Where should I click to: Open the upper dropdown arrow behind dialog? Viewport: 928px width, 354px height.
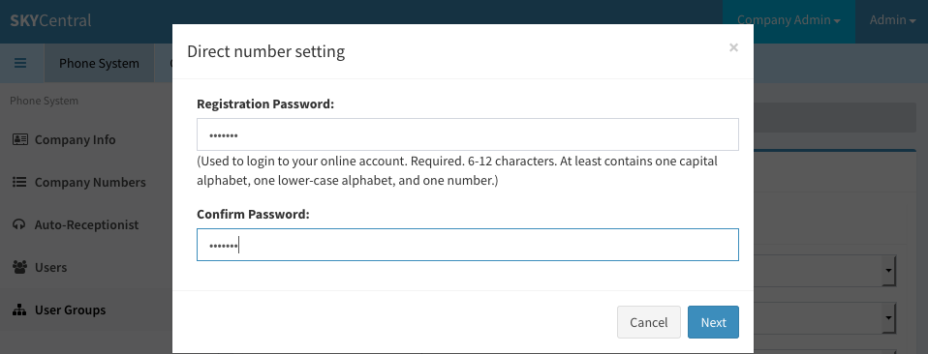point(889,271)
